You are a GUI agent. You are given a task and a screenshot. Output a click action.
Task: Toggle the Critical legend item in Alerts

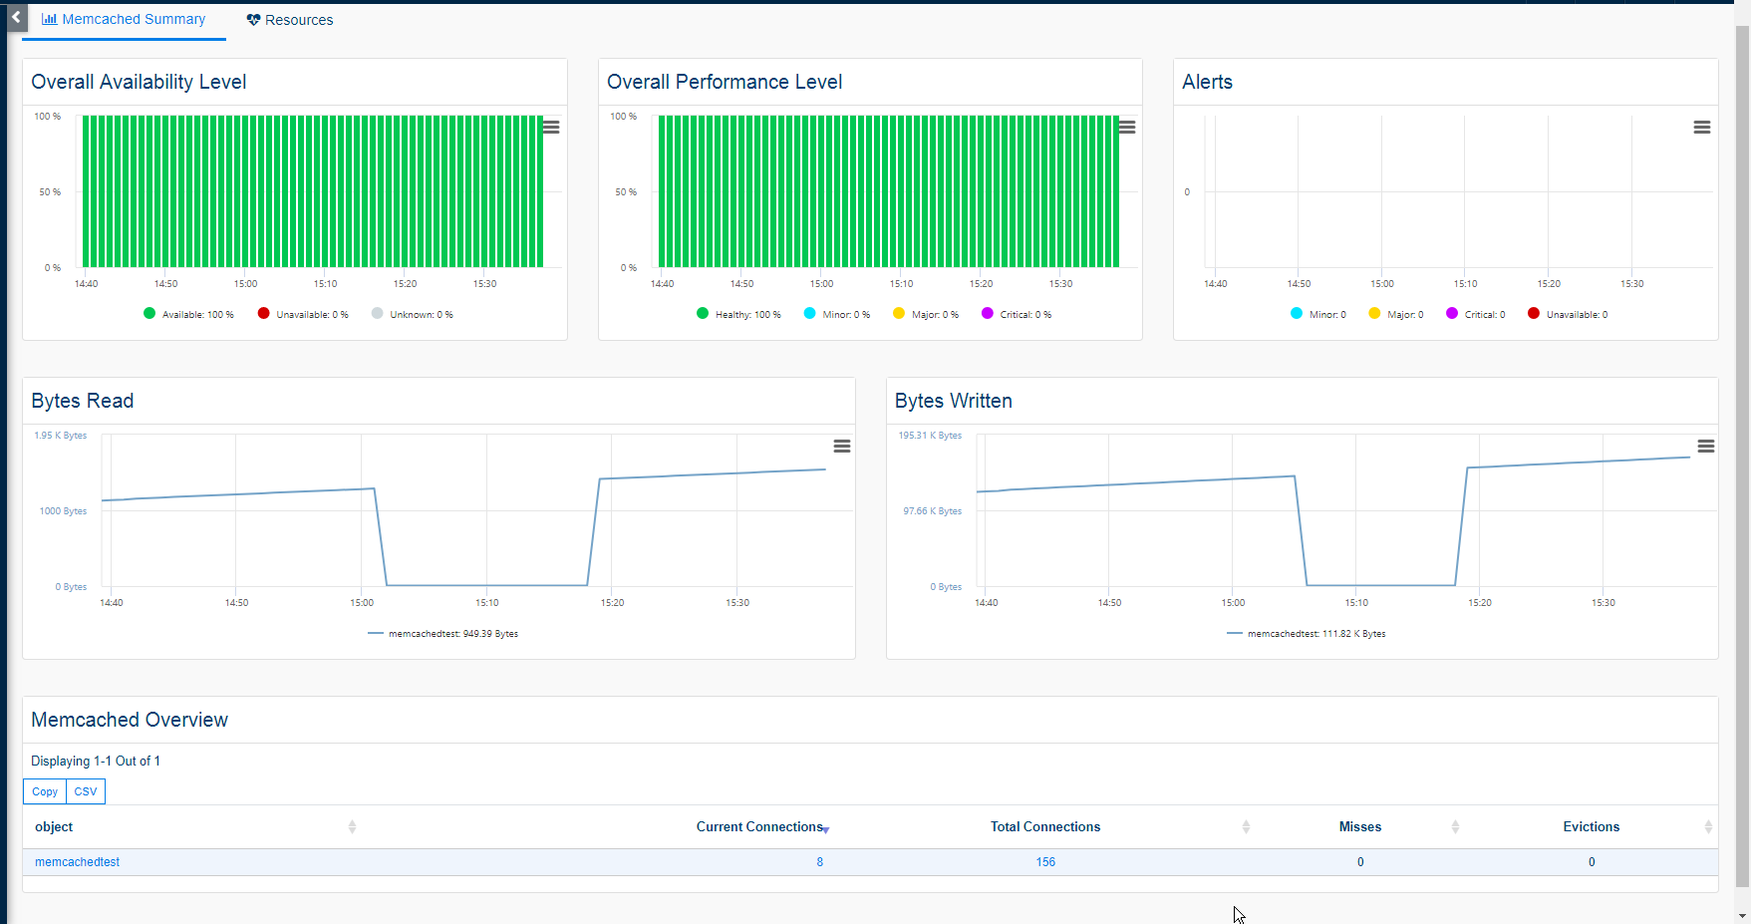(1476, 314)
